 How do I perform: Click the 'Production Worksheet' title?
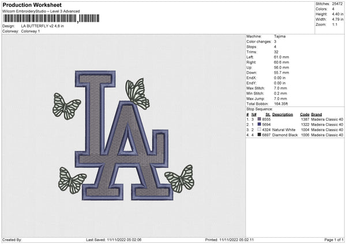tap(32, 5)
